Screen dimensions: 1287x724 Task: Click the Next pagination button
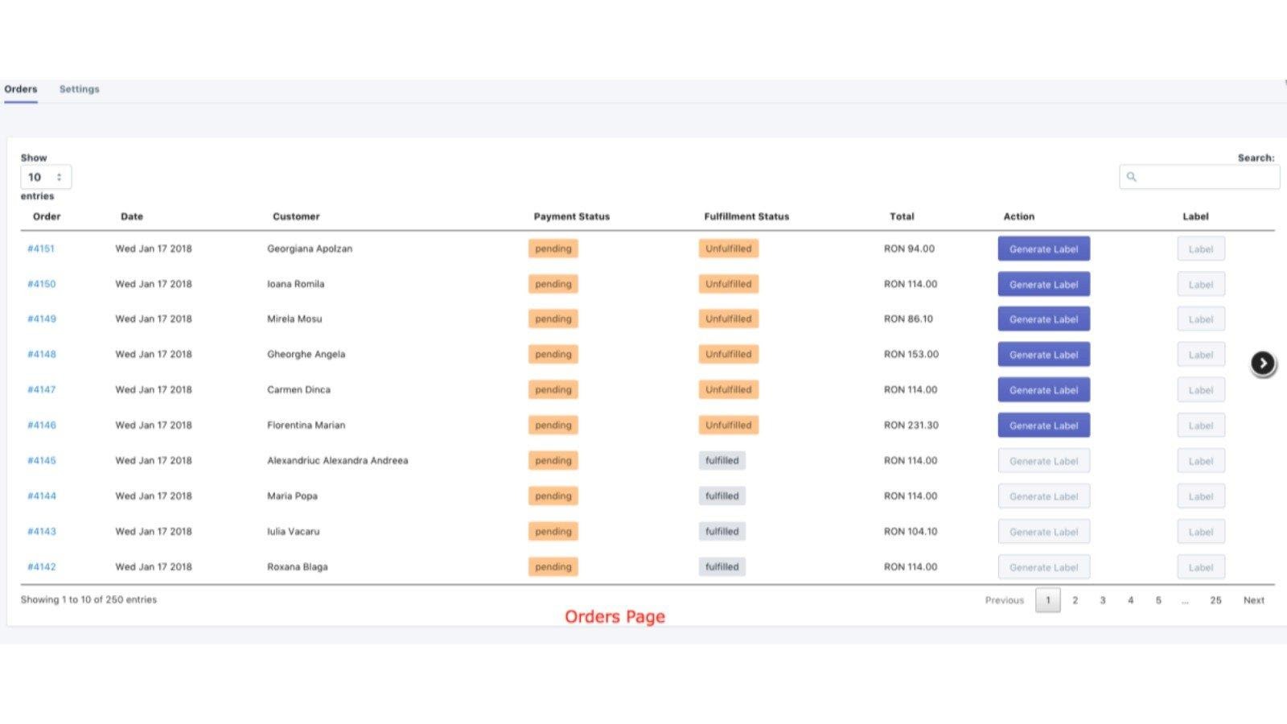point(1253,600)
